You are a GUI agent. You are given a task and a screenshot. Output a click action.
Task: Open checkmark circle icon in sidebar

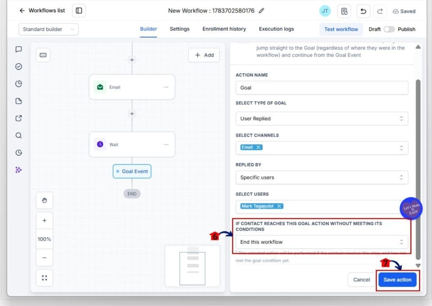click(19, 66)
